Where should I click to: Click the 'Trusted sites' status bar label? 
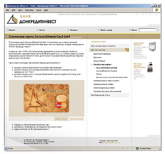click(145, 149)
